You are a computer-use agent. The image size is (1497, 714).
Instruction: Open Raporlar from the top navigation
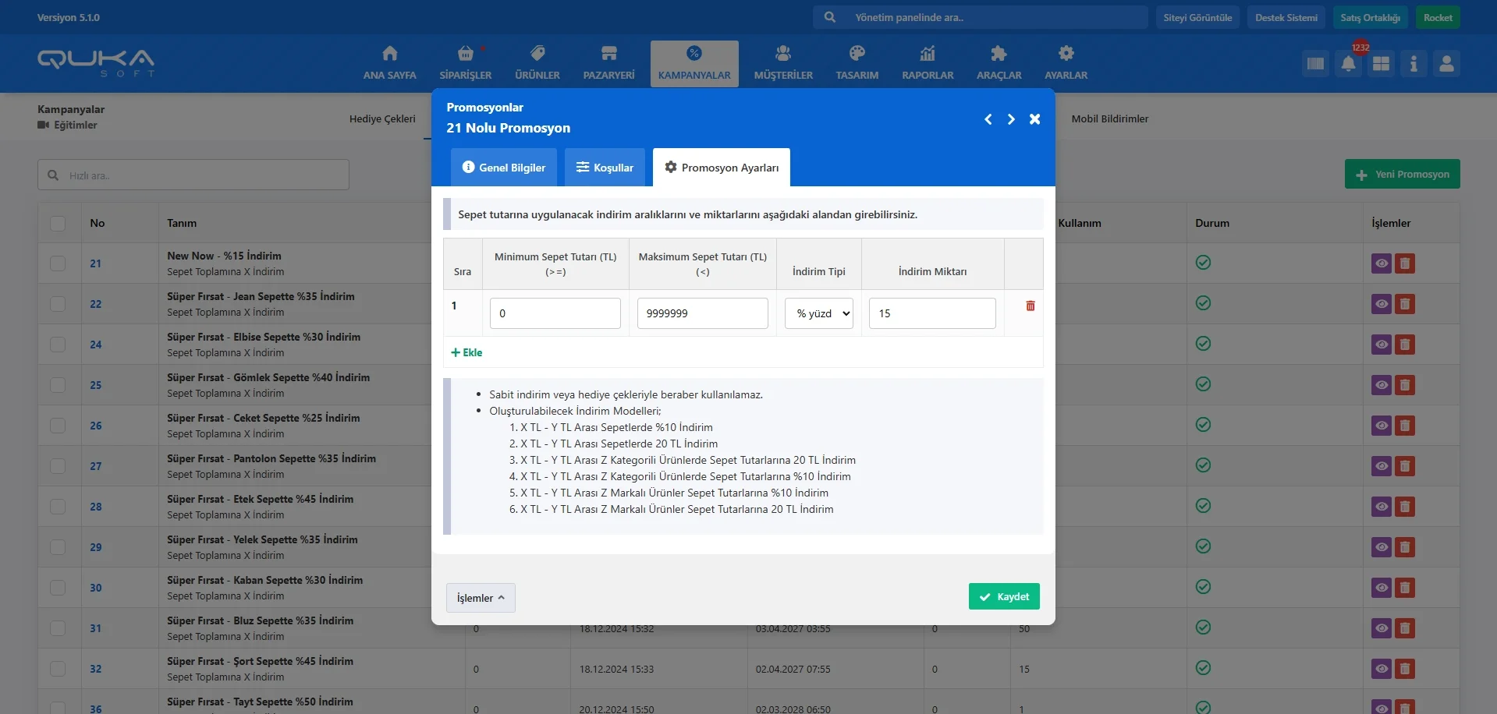(928, 63)
